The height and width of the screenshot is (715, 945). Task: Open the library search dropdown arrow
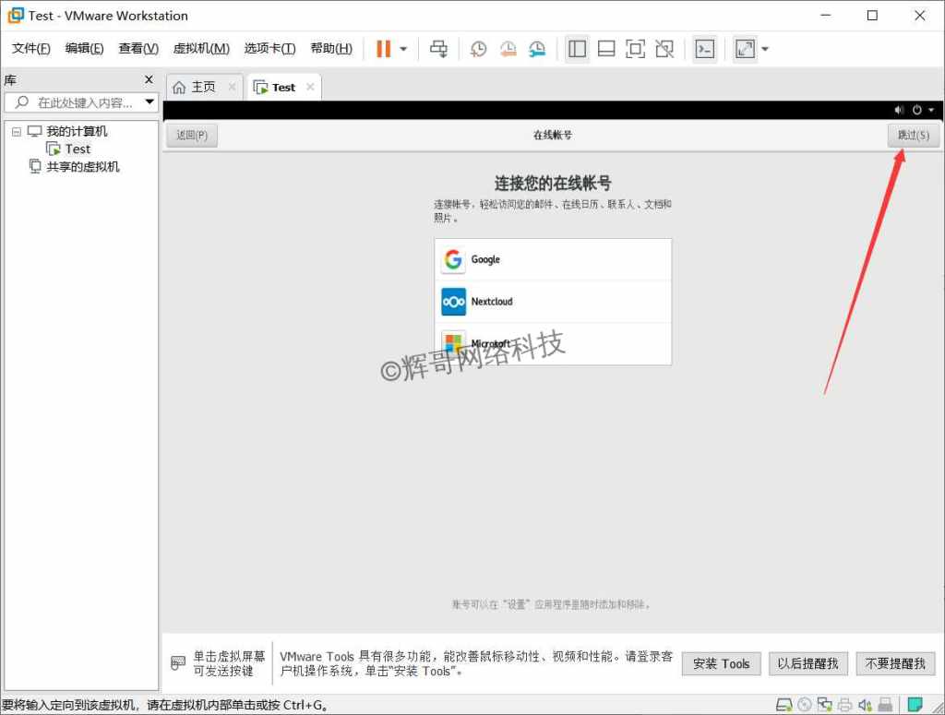pos(150,102)
